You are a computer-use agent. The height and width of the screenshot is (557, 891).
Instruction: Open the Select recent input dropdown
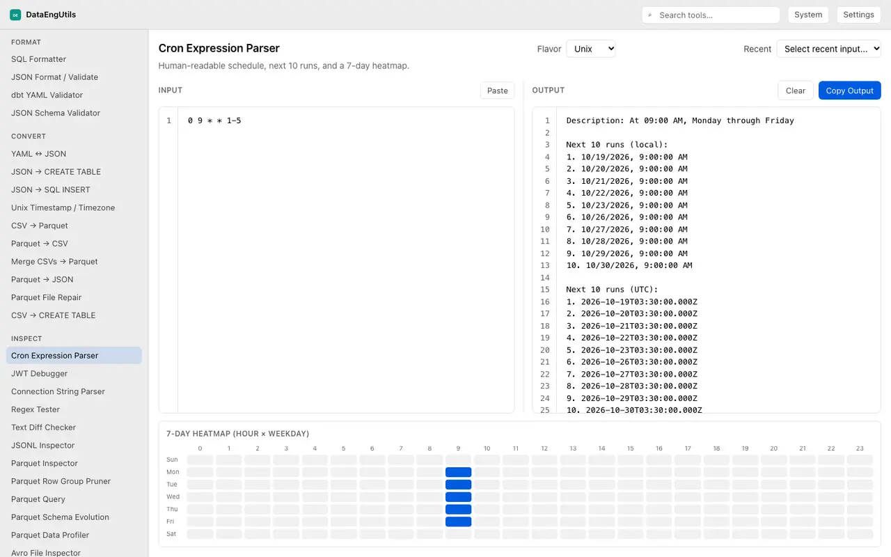pyautogui.click(x=829, y=49)
